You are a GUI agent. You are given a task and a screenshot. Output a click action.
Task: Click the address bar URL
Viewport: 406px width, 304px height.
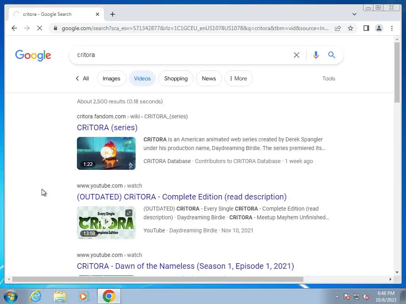[x=195, y=28]
